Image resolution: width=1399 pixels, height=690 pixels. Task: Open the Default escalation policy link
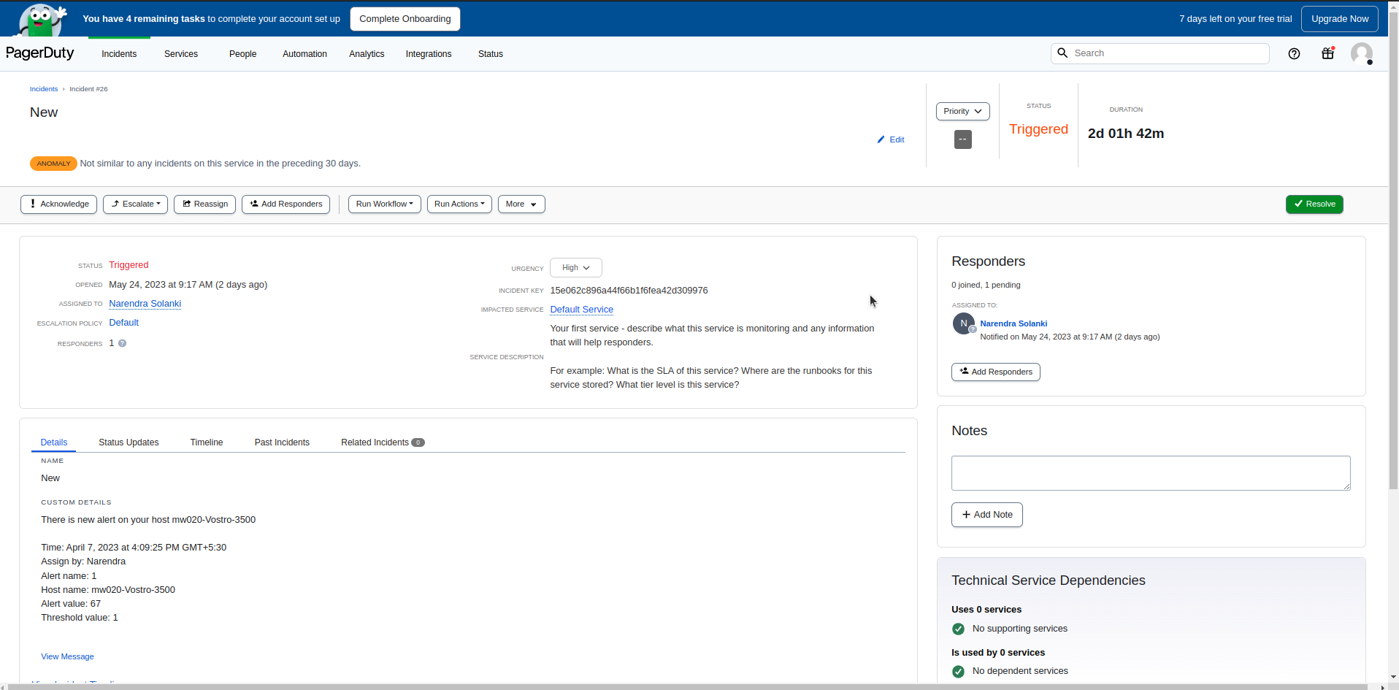coord(124,323)
